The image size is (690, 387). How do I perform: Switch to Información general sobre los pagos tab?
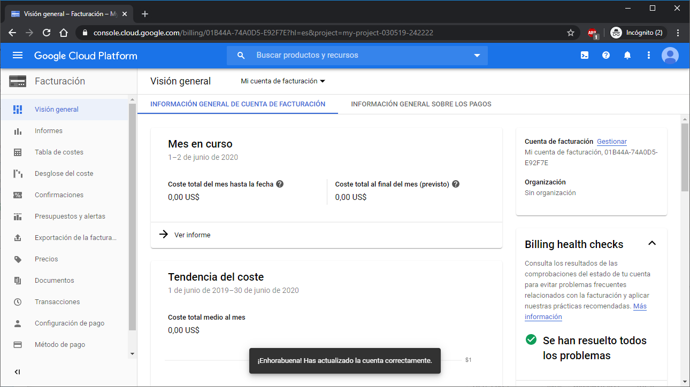coord(421,104)
